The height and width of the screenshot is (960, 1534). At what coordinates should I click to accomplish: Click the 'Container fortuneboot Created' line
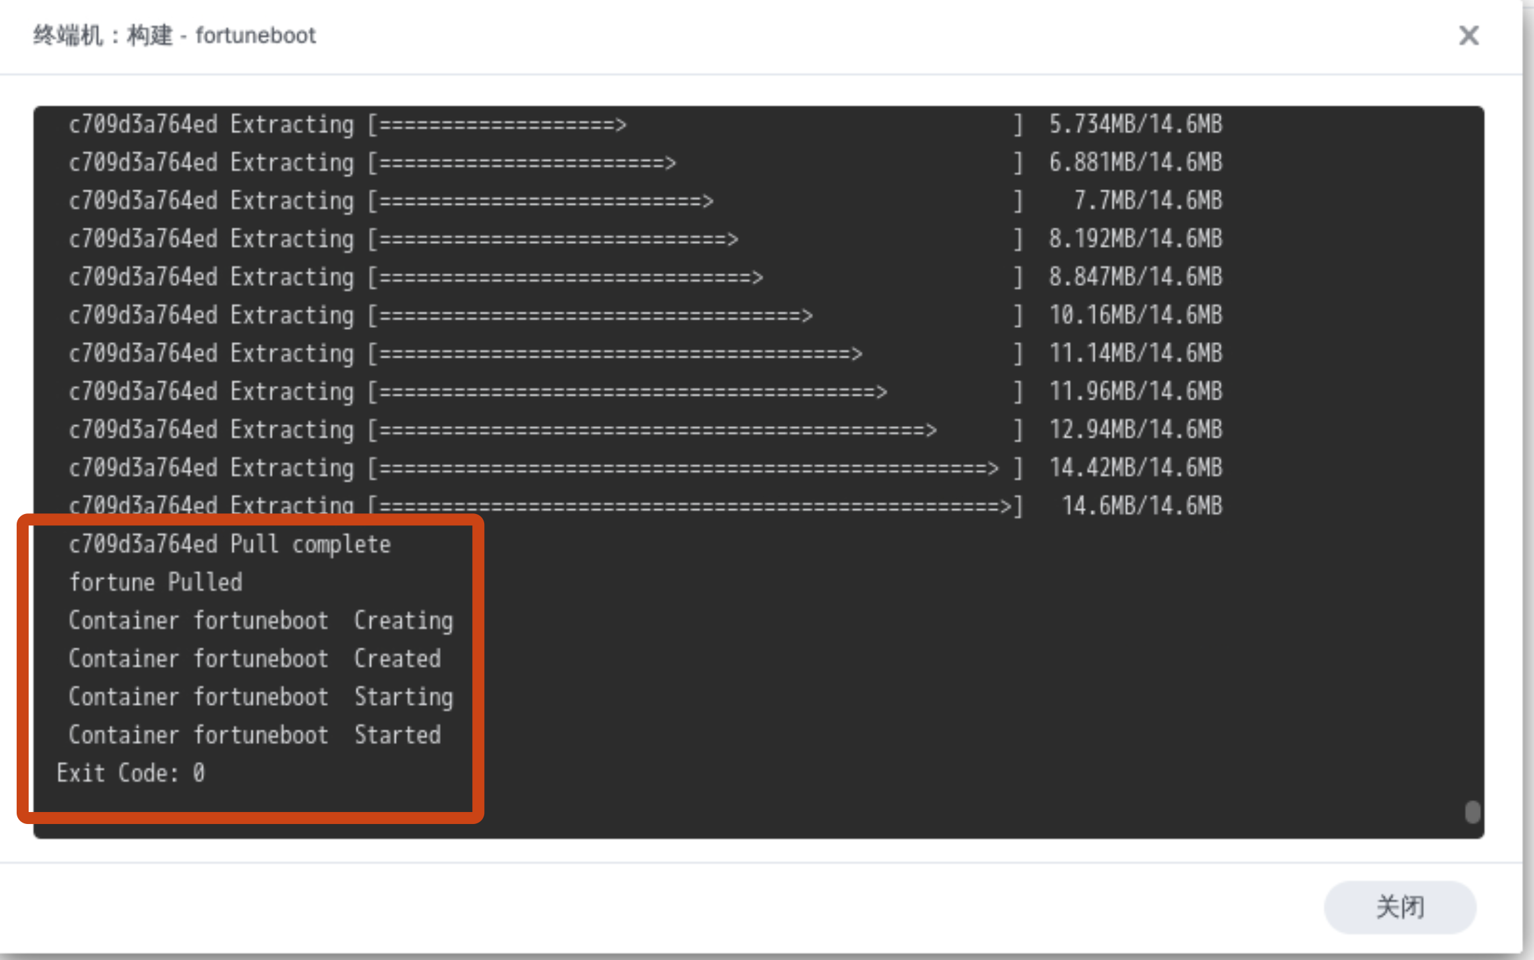click(254, 659)
